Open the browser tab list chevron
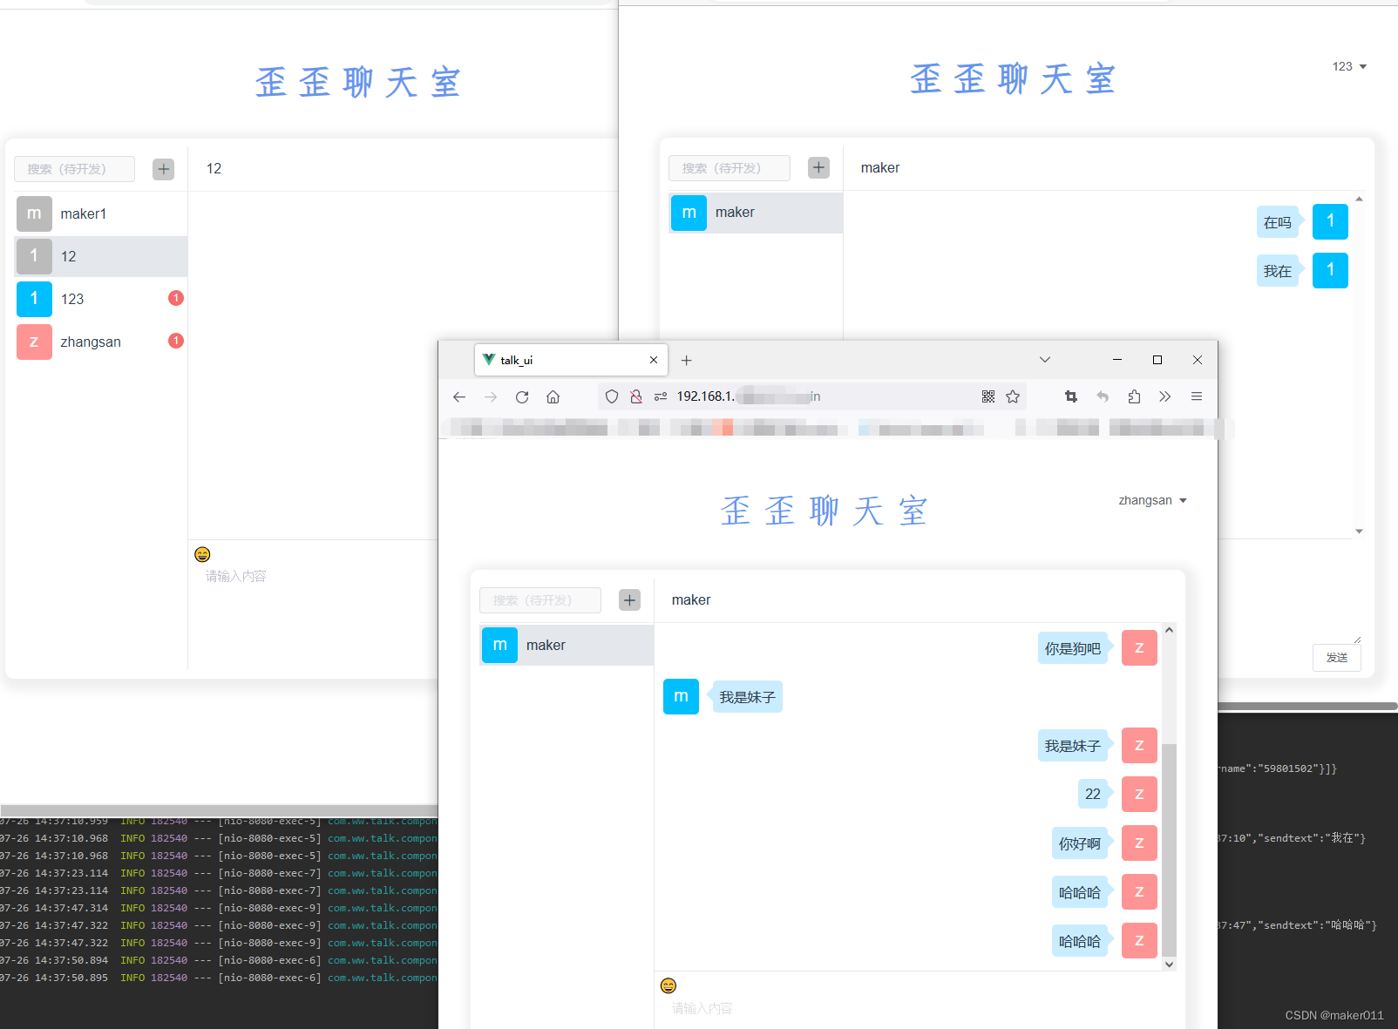This screenshot has width=1398, height=1029. point(1045,360)
